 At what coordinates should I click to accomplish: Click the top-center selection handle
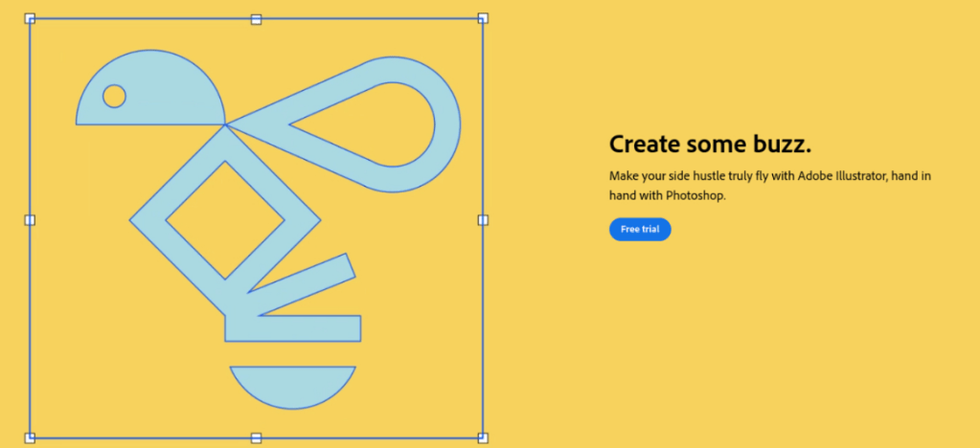[256, 19]
